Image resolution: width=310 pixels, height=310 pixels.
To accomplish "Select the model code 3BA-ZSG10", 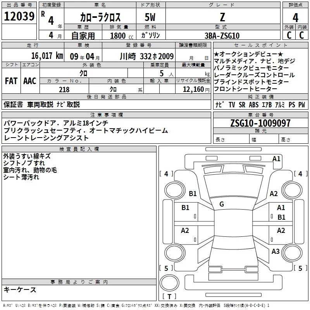I will point(222,36).
